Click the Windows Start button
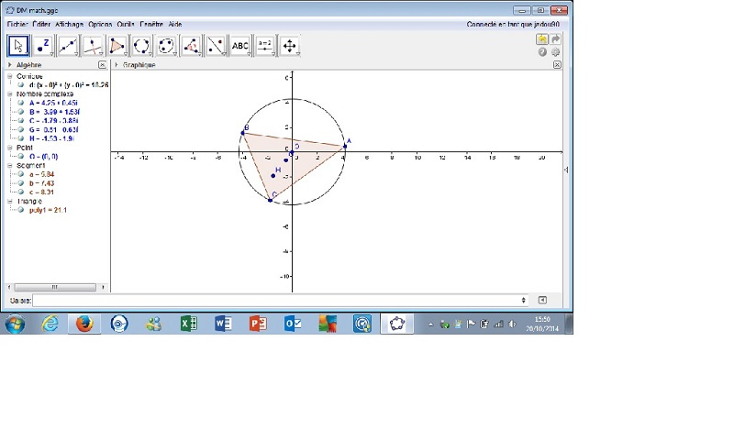Screen dimensions: 734x429 15,324
